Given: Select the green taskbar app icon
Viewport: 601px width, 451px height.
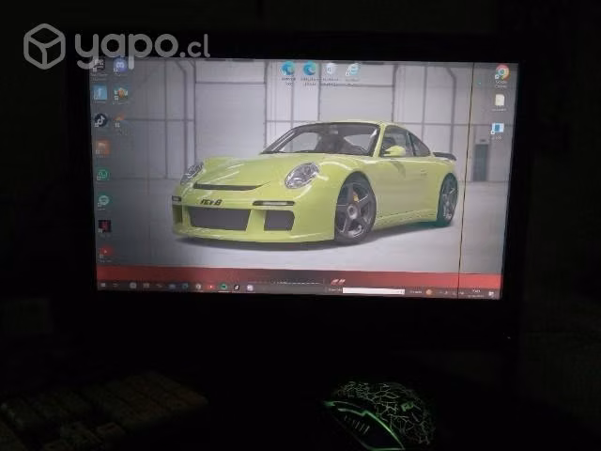Looking at the screenshot, I should pos(223,287).
